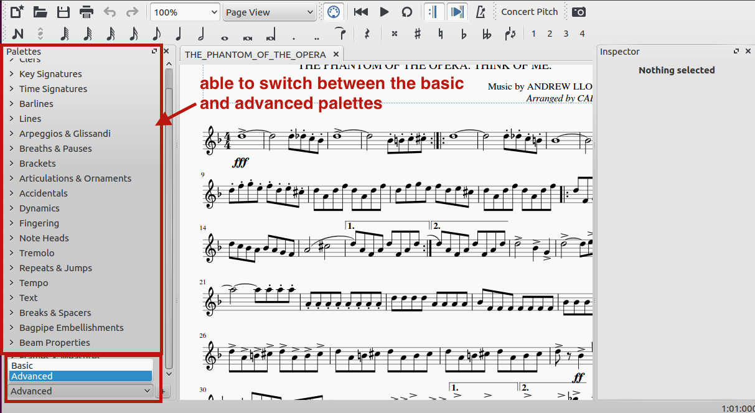Click the new score icon
755x413 pixels.
pos(17,12)
